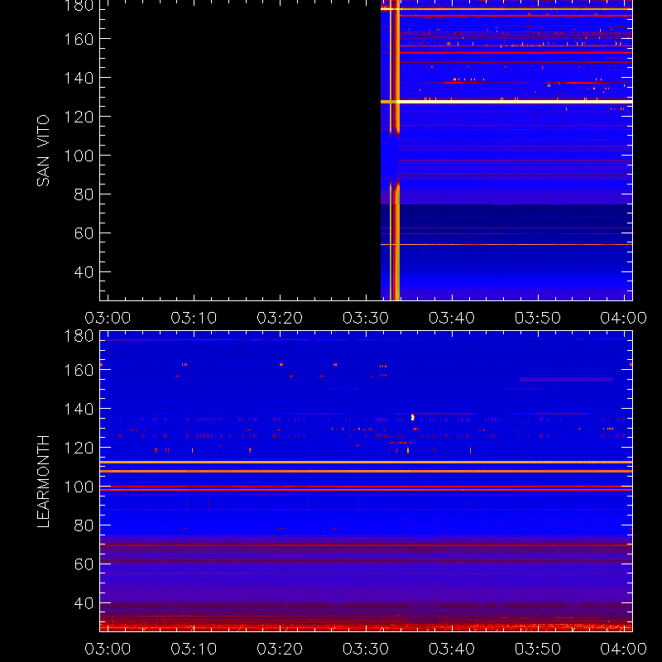
Task: Select the 160 tick on SAN VITO axis
Action: click(79, 39)
